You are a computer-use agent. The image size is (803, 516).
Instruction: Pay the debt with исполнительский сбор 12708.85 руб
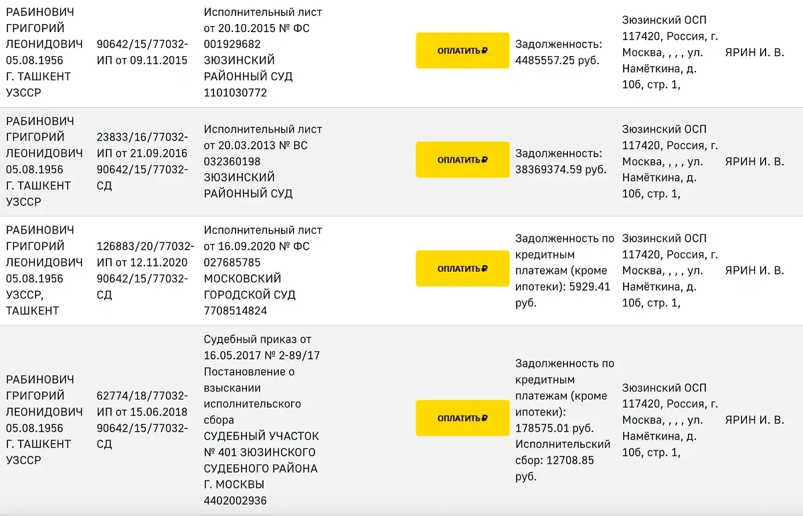point(462,418)
